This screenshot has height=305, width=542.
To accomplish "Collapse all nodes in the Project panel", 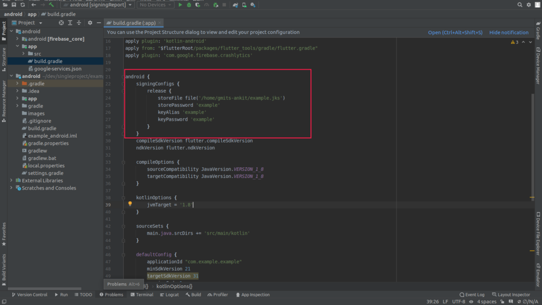I will coord(79,23).
